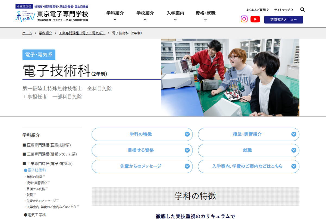Click the 訪問者別メニュー button
Screen dimensions: 326x219
[283, 20]
